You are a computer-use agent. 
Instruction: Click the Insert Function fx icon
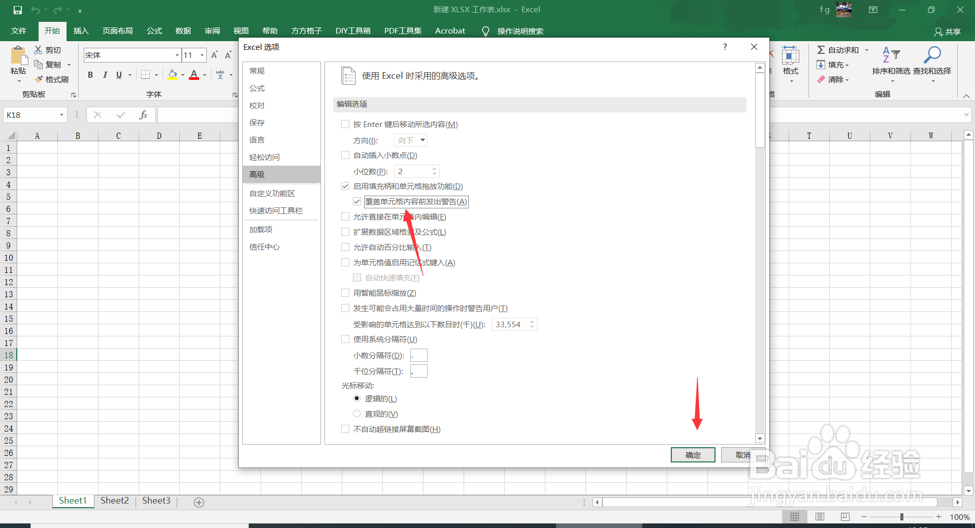(144, 115)
